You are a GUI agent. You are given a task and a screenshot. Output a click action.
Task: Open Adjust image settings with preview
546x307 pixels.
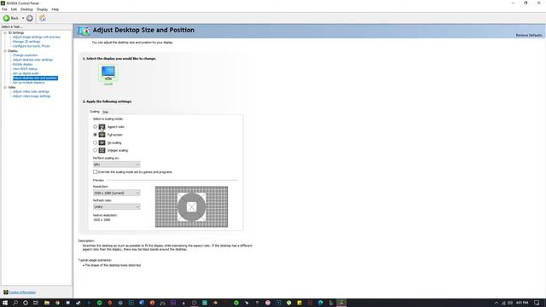tap(37, 37)
